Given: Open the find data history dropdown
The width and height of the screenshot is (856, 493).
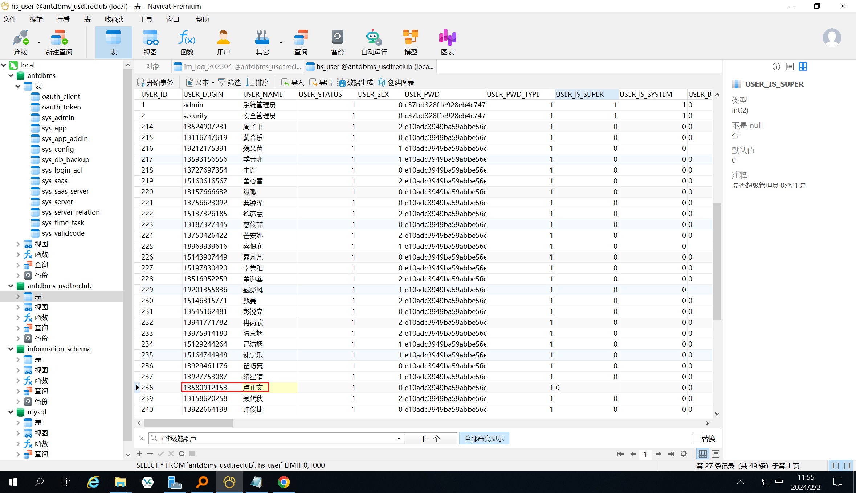Looking at the screenshot, I should pyautogui.click(x=399, y=438).
